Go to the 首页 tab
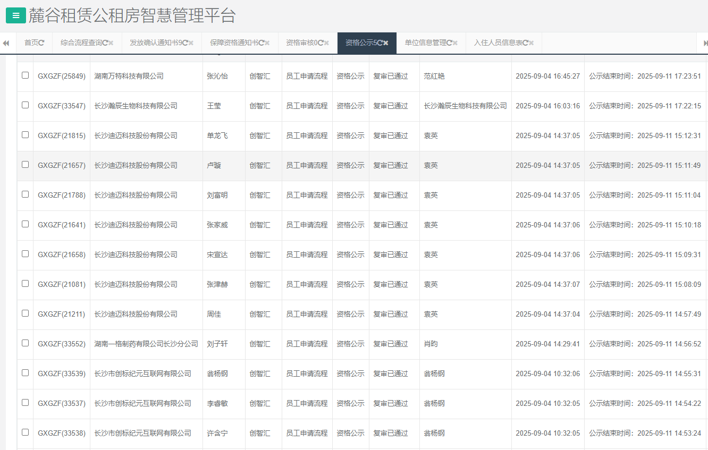The image size is (708, 450). click(x=31, y=43)
